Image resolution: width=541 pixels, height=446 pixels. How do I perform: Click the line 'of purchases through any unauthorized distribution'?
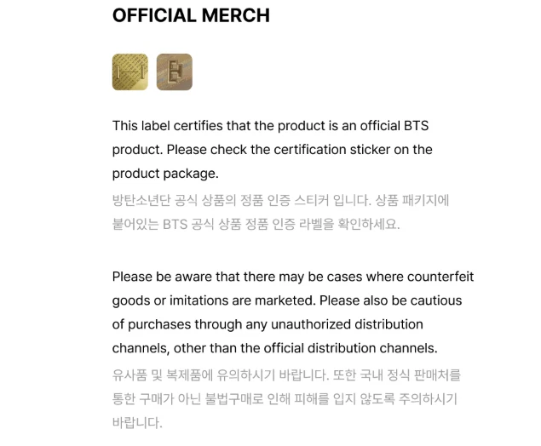coord(268,324)
